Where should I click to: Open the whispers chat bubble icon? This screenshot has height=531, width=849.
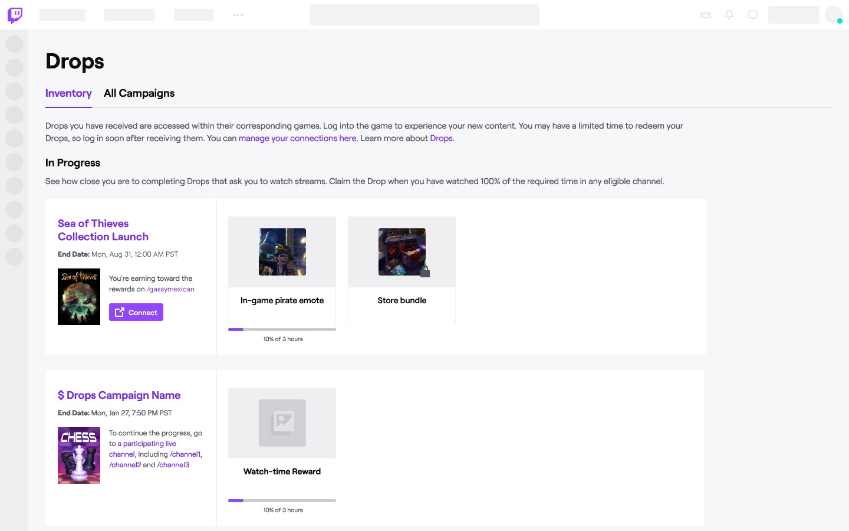pyautogui.click(x=753, y=15)
